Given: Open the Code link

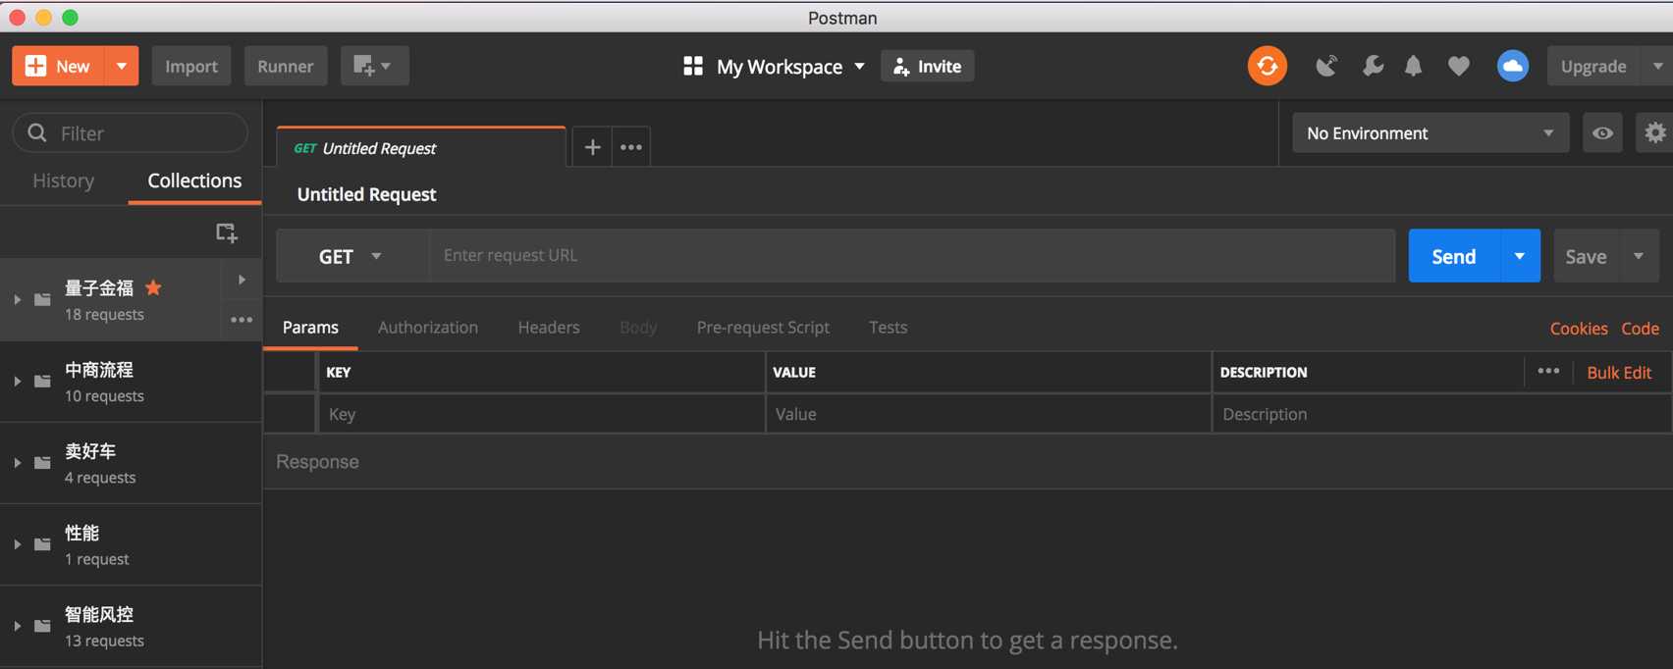Looking at the screenshot, I should tap(1640, 329).
